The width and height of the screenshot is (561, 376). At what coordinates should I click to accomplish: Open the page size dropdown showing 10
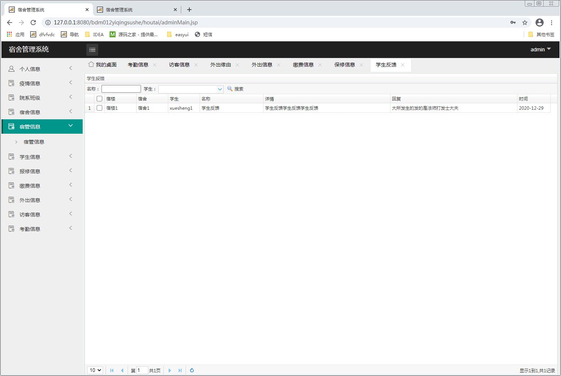coord(95,370)
